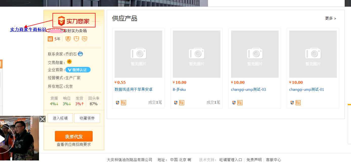Play the floating video thumbnail
This screenshot has width=351, height=163.
click(2, 139)
